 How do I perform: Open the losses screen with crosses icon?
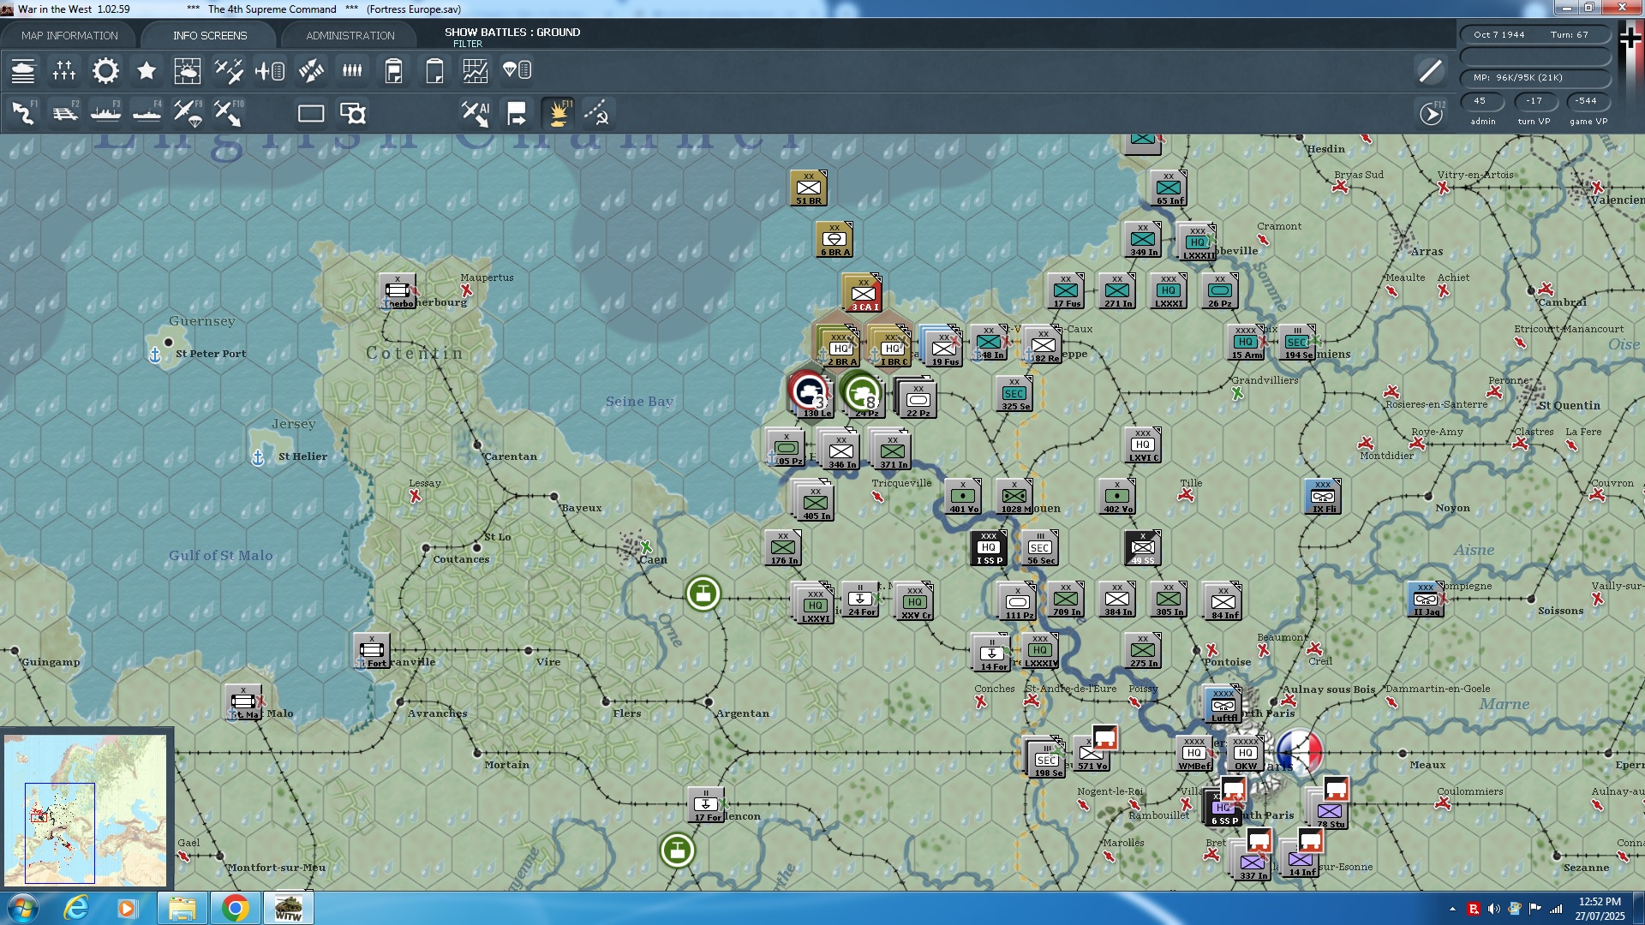tap(64, 70)
